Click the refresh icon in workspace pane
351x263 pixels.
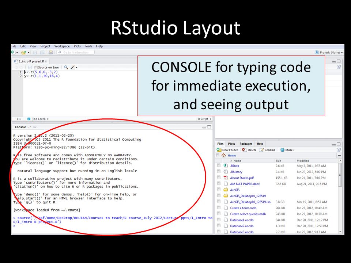click(339, 67)
